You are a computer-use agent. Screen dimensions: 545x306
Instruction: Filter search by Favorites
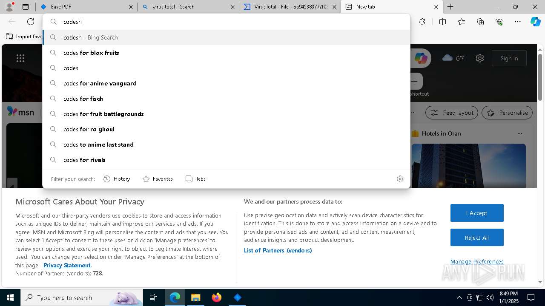158,179
